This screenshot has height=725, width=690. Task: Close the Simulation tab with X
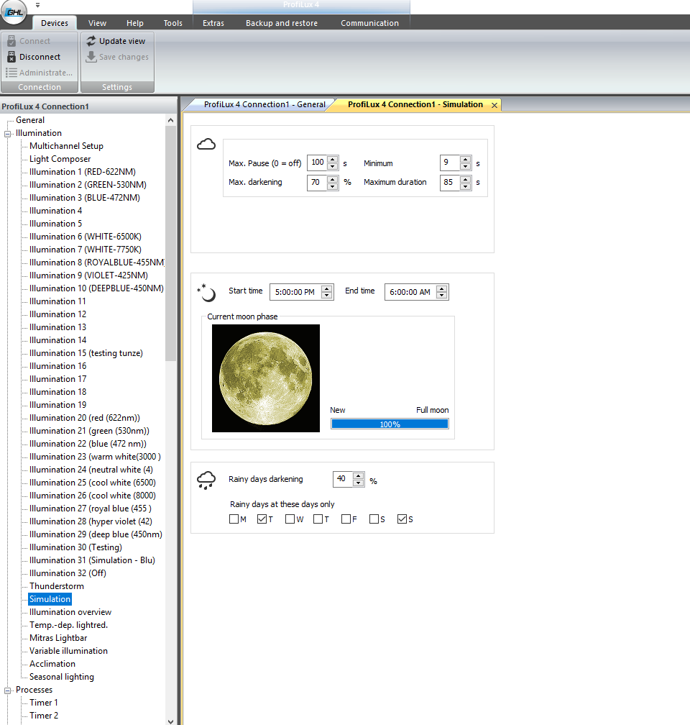[494, 105]
